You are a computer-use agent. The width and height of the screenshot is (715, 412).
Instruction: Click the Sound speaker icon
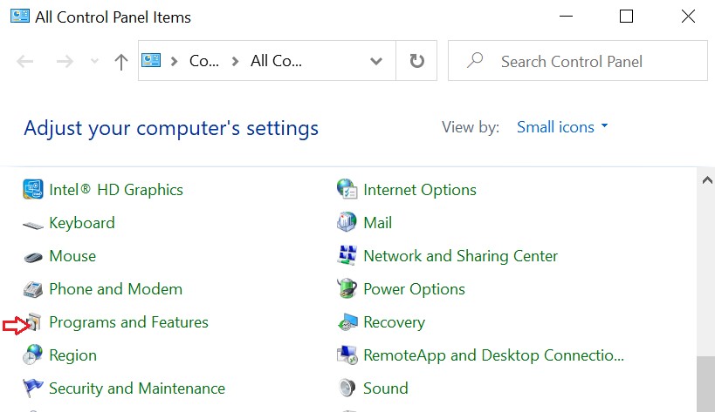click(347, 388)
